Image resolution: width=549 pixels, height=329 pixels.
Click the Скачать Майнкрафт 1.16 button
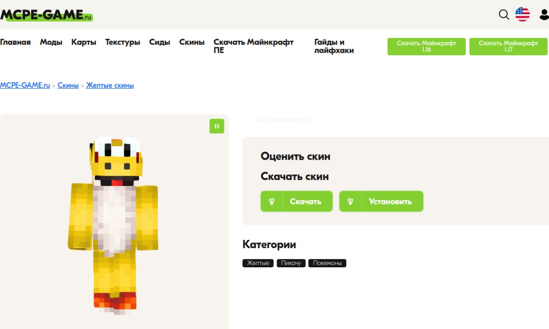[426, 46]
